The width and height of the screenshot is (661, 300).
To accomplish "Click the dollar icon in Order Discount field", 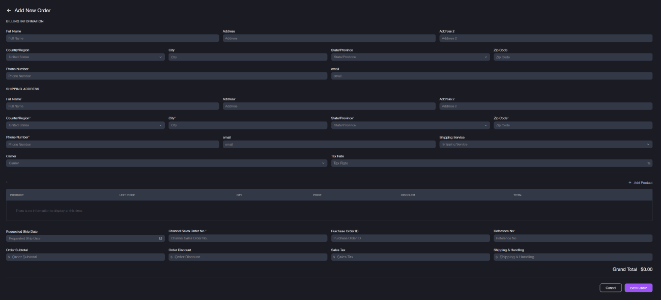I will (x=173, y=257).
